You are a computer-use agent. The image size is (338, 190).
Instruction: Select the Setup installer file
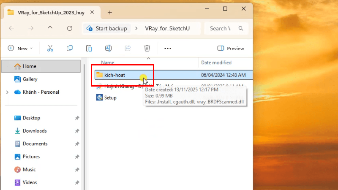point(110,98)
